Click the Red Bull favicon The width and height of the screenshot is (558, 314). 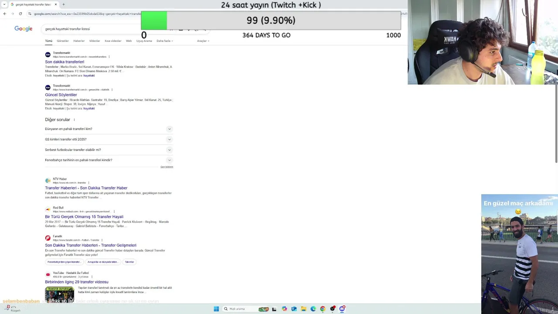(x=48, y=209)
